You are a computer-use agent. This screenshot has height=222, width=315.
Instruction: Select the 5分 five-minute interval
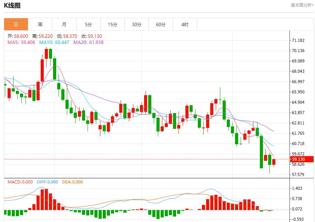coord(88,24)
